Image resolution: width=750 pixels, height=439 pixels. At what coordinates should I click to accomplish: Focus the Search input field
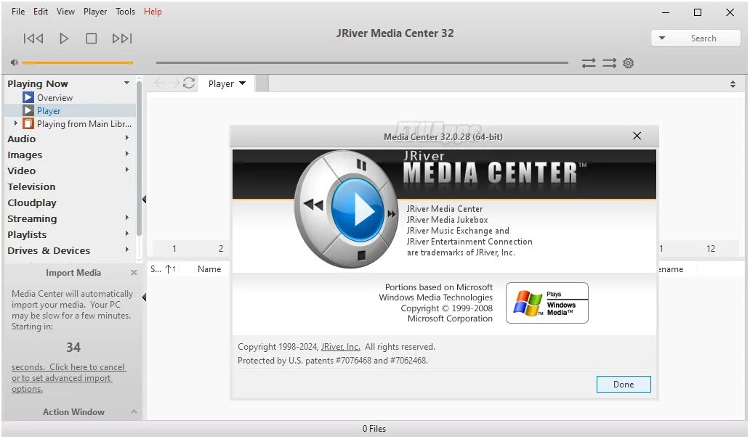[703, 38]
